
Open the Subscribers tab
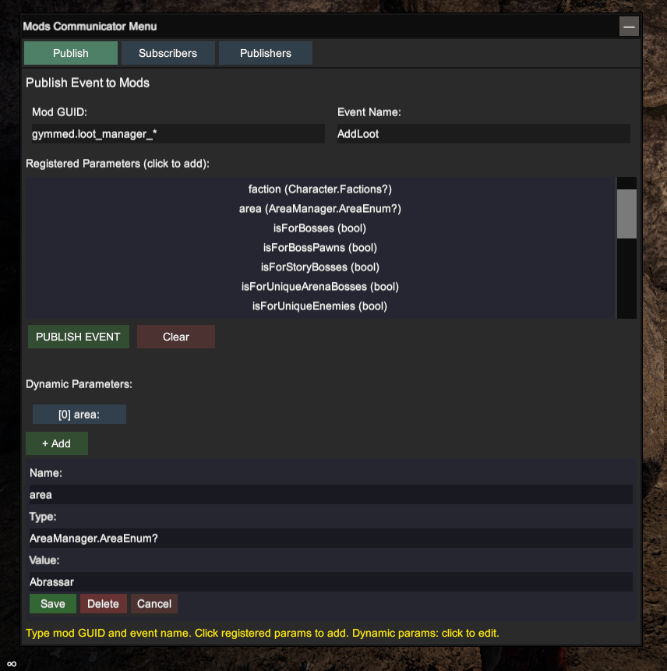tap(168, 53)
